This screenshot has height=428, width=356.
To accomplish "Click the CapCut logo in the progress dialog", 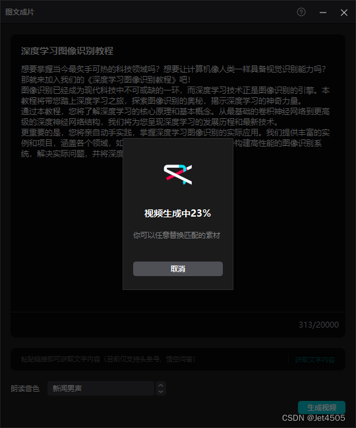I will [178, 174].
